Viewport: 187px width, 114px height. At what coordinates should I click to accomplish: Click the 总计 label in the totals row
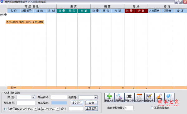[13, 88]
